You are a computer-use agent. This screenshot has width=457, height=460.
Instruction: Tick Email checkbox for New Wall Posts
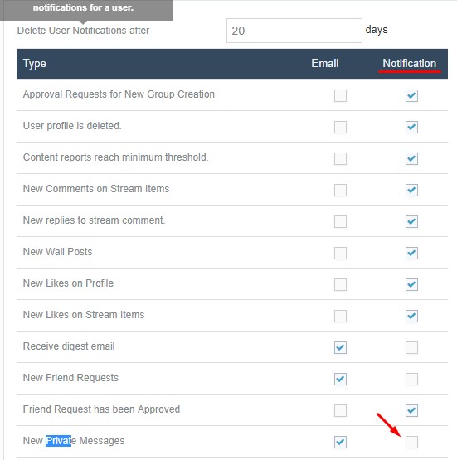[340, 253]
